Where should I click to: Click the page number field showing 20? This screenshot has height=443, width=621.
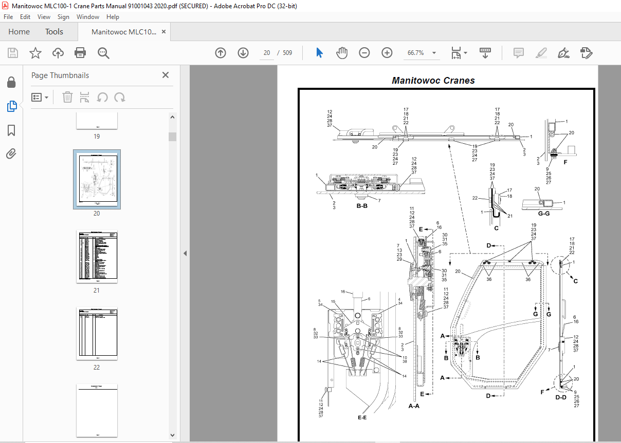[x=267, y=53]
